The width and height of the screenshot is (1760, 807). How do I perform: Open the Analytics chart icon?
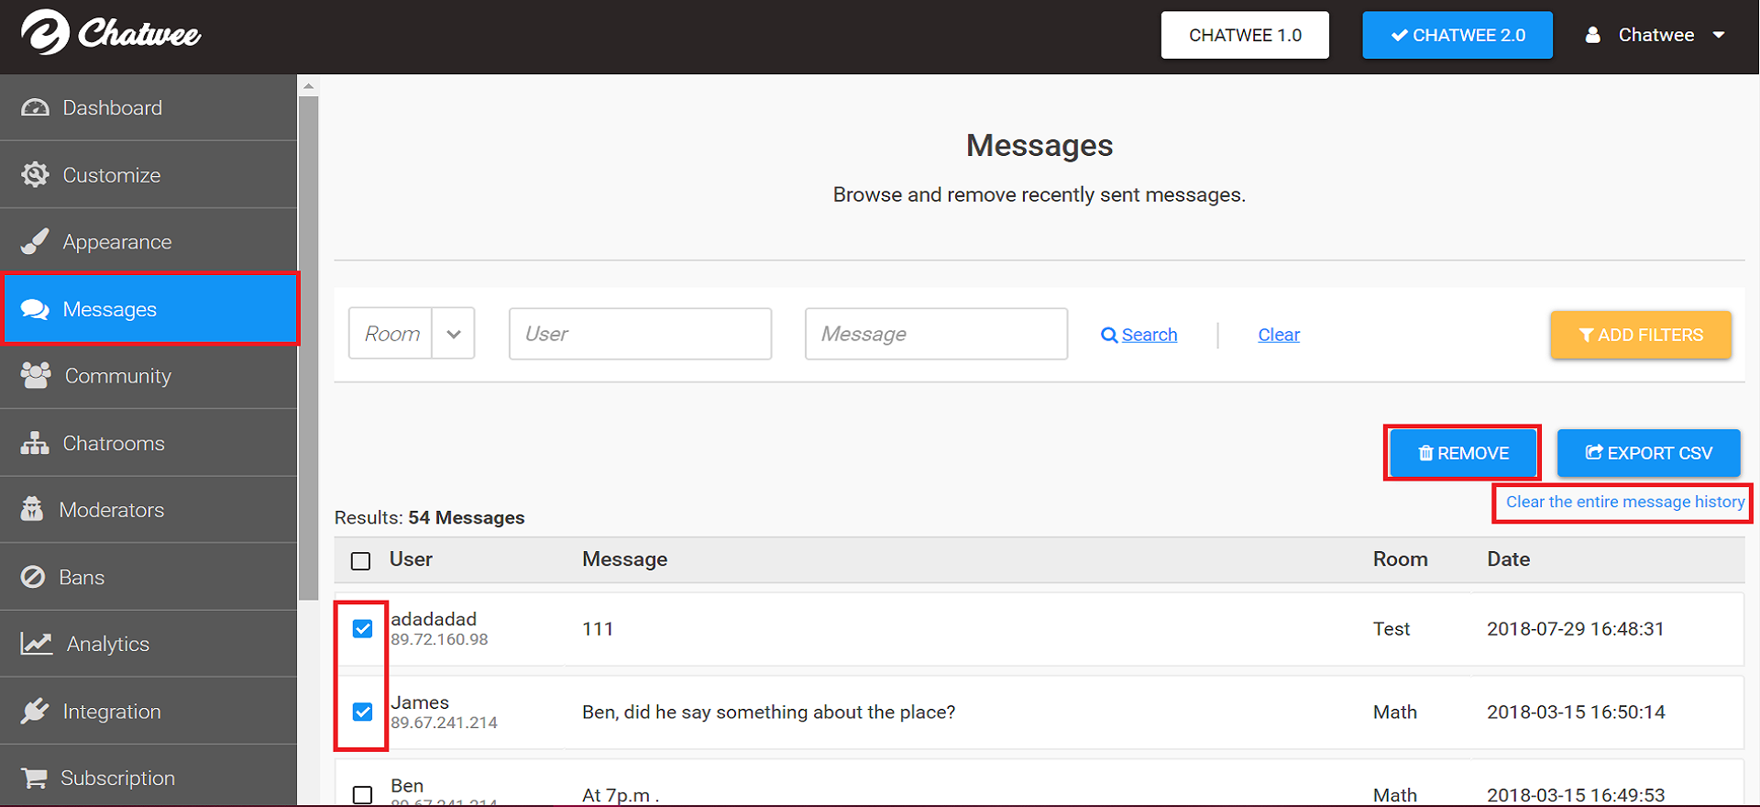pyautogui.click(x=37, y=643)
